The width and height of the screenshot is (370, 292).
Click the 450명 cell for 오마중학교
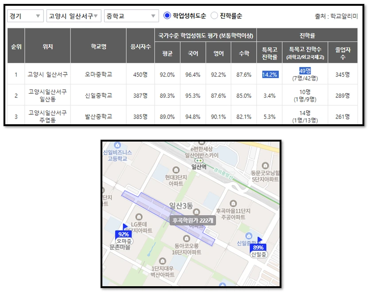click(140, 75)
